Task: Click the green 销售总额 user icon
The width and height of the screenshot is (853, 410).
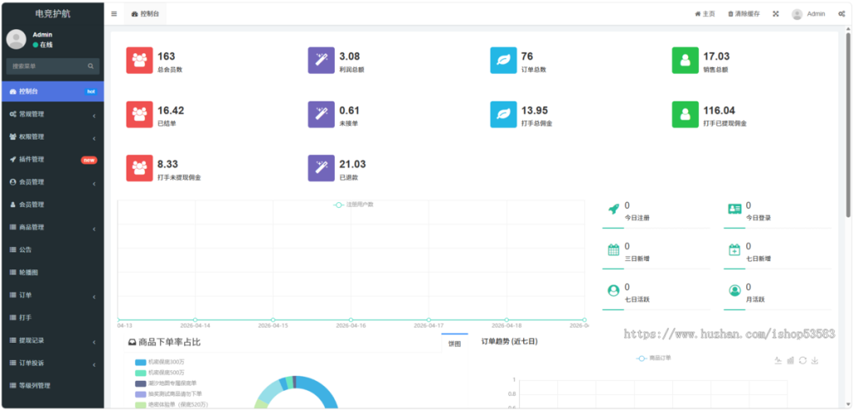Action: pos(685,62)
